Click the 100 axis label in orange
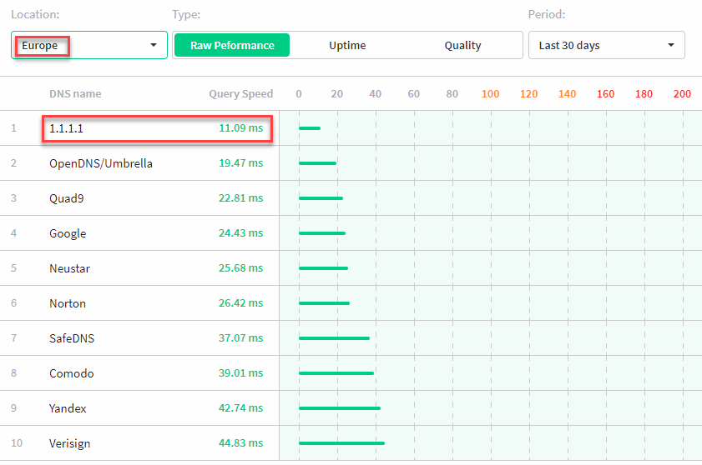The image size is (702, 465). (490, 94)
